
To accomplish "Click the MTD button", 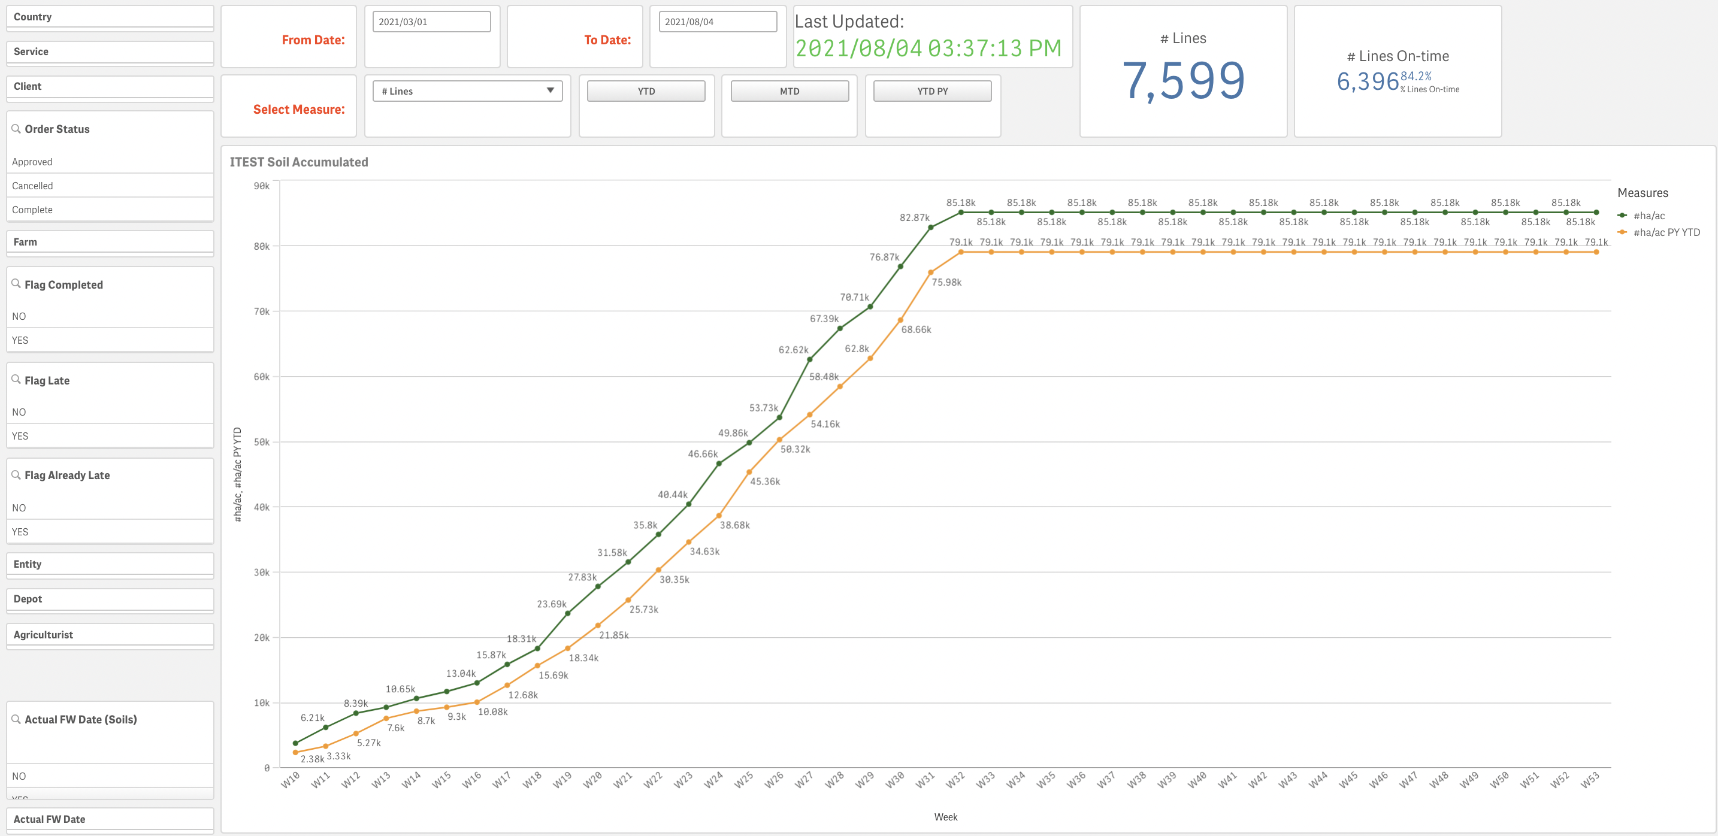I will pyautogui.click(x=789, y=90).
